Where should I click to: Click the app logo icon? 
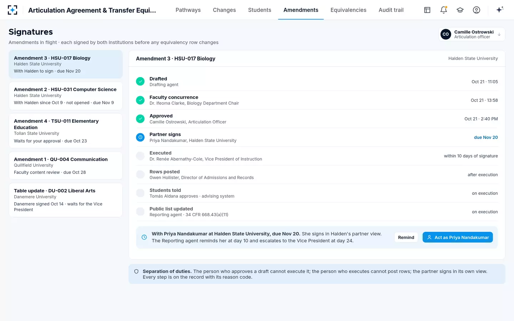(12, 10)
